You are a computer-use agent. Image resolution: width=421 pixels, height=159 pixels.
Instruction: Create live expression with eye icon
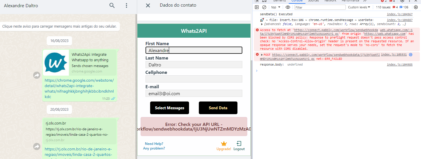coord(288,7)
